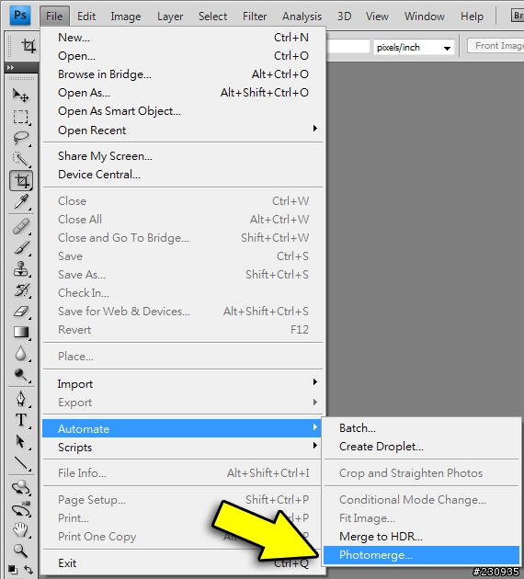Choose Create Droplet...

[x=421, y=447]
